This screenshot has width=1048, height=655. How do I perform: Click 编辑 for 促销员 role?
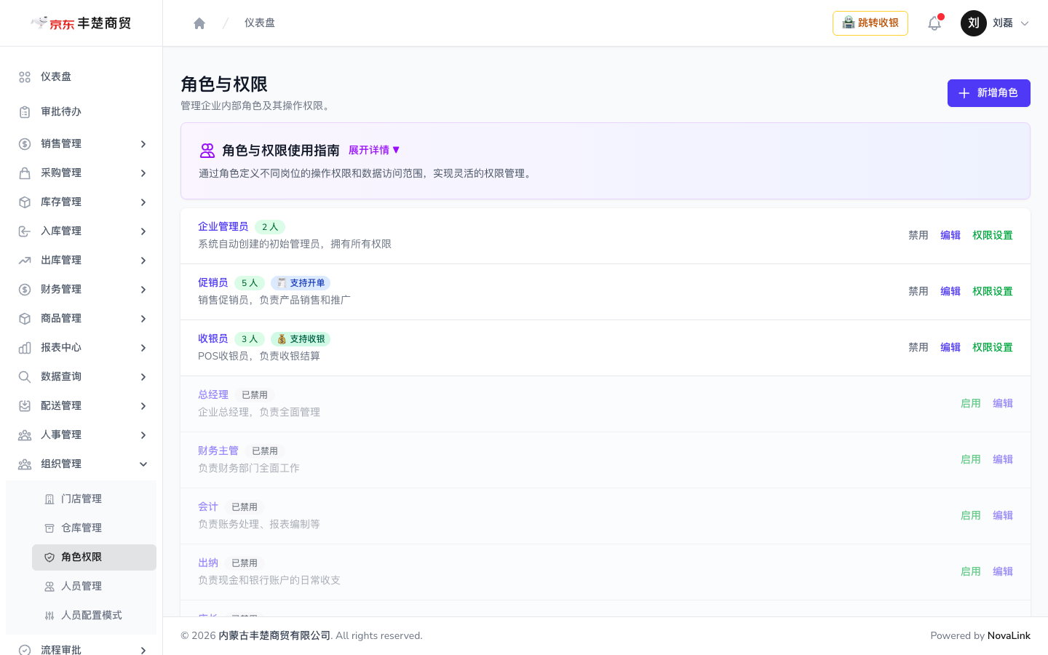[x=950, y=292]
